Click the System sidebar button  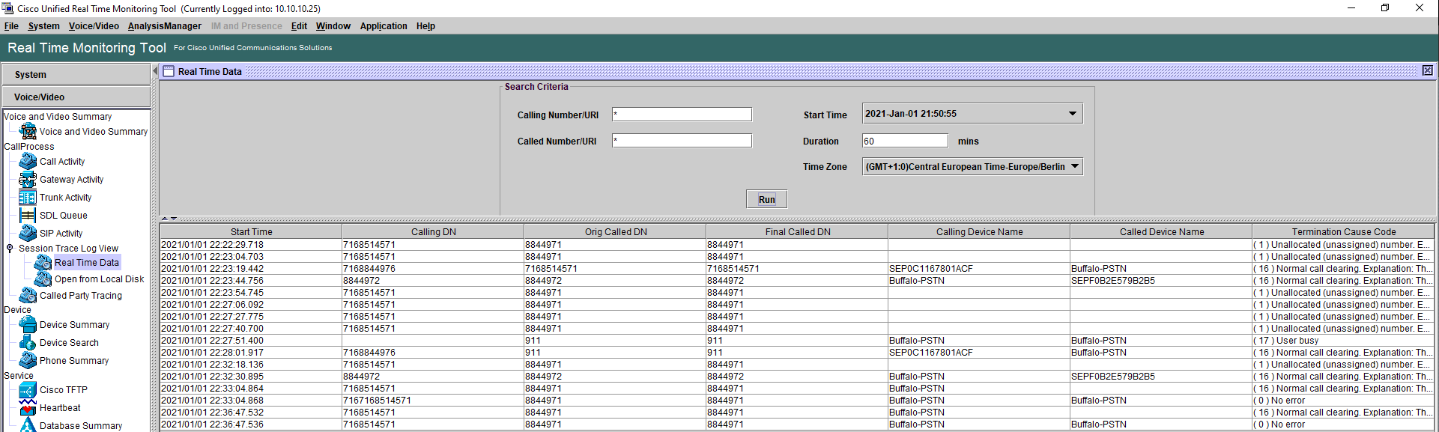76,74
